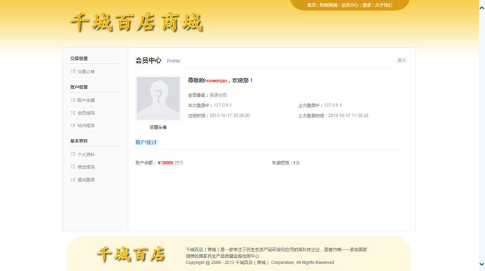Click the 千城百店商城 header logo
This screenshot has width=485, height=271.
[x=136, y=22]
